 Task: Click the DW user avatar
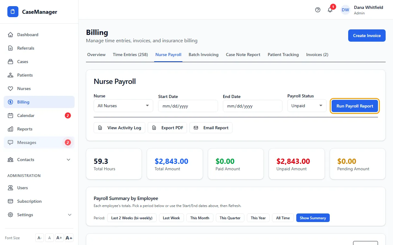pos(345,10)
